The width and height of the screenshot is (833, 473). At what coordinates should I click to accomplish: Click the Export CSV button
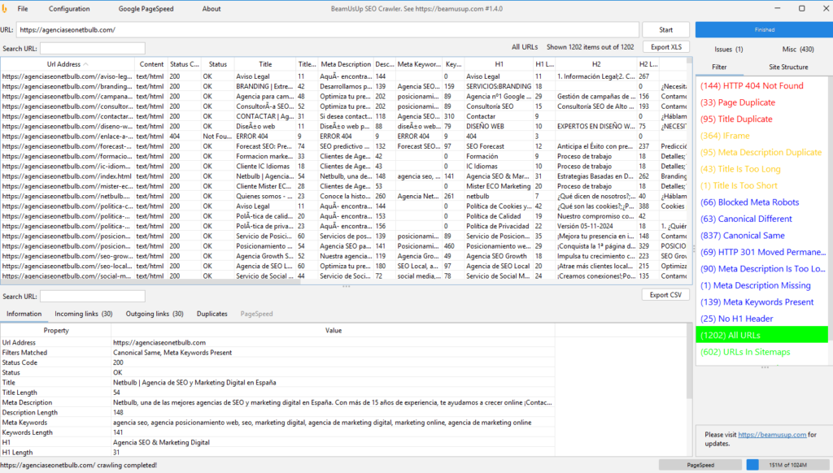(665, 295)
